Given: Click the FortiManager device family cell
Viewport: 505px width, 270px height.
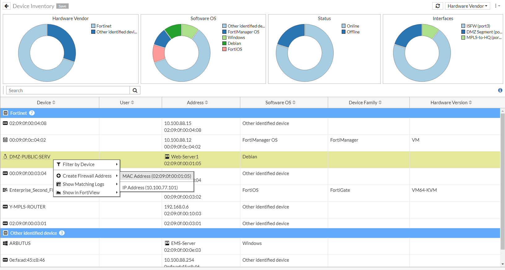Looking at the screenshot, I should coord(369,143).
